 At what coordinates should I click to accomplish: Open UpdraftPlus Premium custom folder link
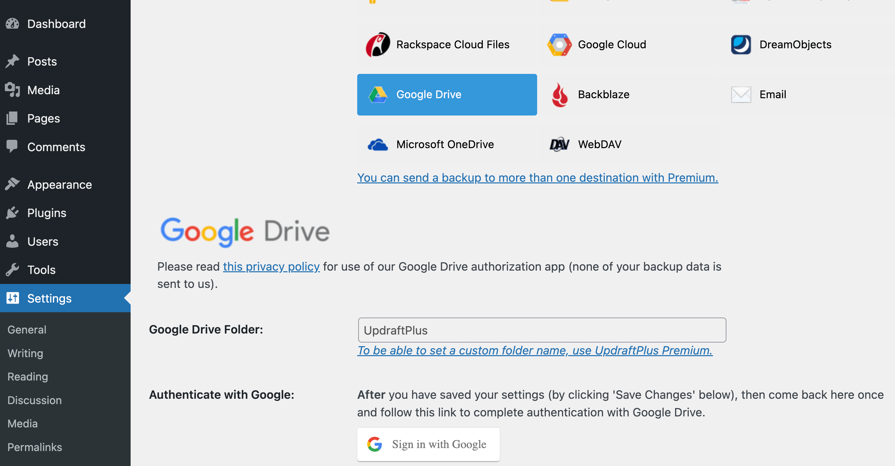point(535,350)
